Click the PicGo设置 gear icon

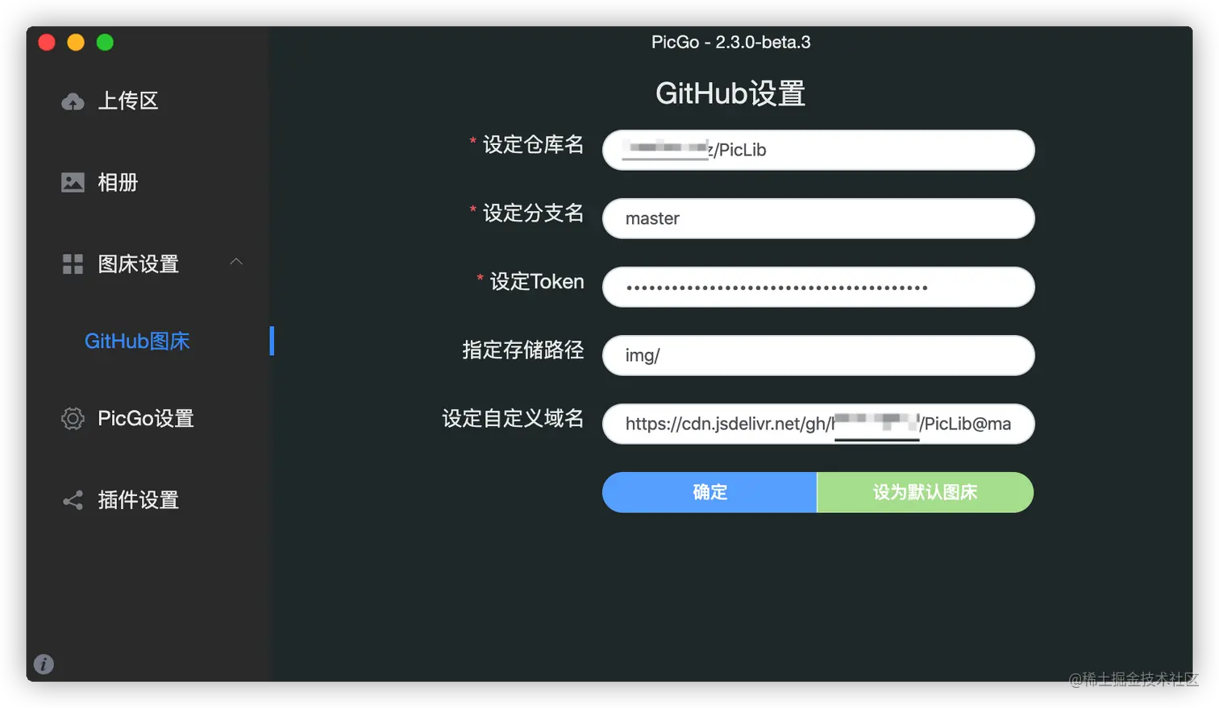(73, 418)
